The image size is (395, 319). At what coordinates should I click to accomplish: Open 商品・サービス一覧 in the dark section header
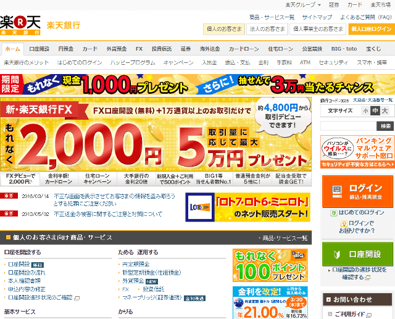(x=285, y=238)
